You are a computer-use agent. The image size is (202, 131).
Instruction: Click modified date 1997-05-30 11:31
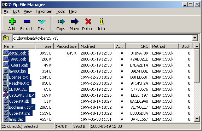click(96, 119)
